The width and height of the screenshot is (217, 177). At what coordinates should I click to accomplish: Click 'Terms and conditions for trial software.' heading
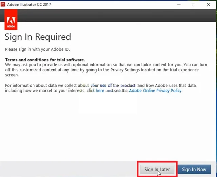(45, 60)
